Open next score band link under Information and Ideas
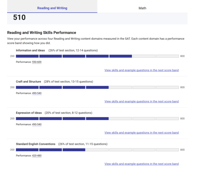Screen dimensions: 210x176 pos(141,70)
